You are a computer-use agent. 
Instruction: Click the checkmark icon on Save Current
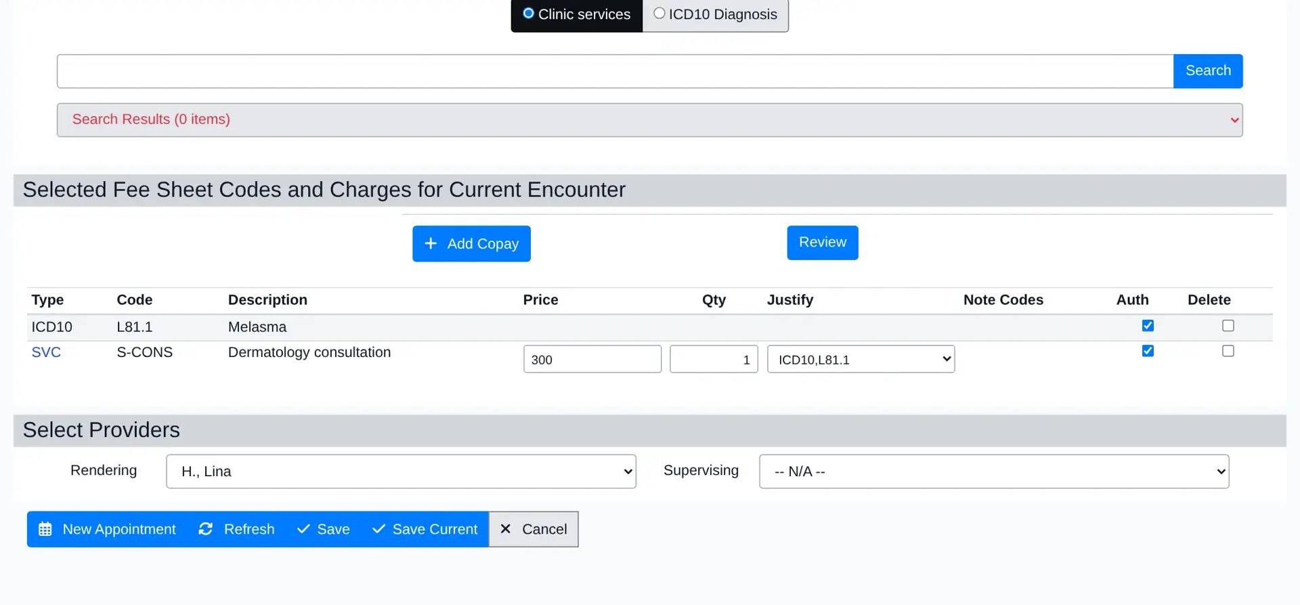coord(378,529)
